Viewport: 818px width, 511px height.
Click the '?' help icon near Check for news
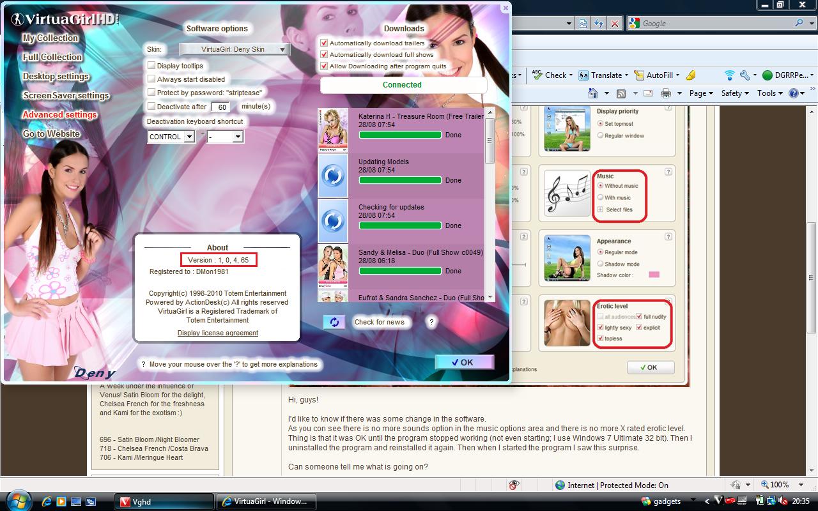(x=431, y=322)
